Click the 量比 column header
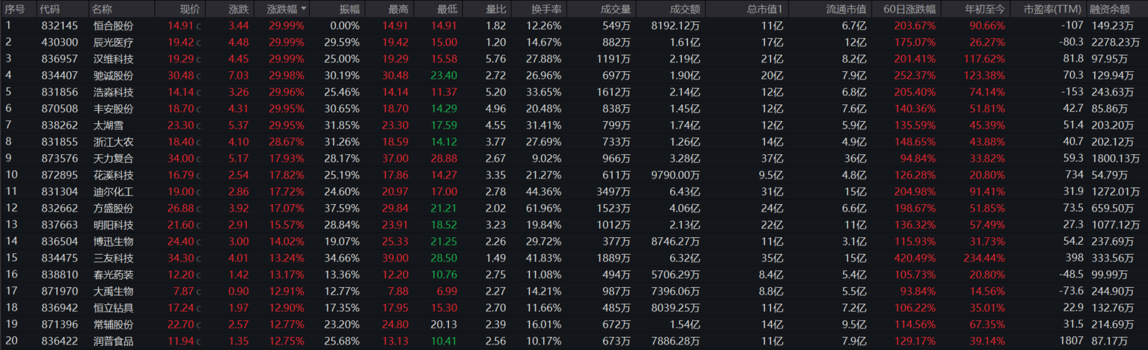 click(495, 9)
